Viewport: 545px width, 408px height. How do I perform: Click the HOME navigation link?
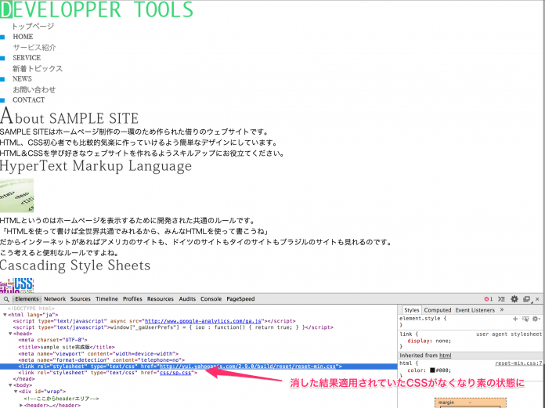[x=23, y=37]
